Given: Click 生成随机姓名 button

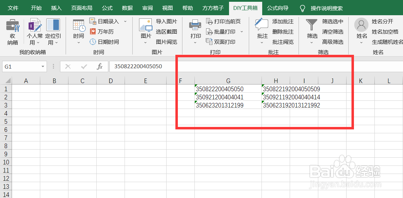Looking at the screenshot, I should click(x=387, y=42).
